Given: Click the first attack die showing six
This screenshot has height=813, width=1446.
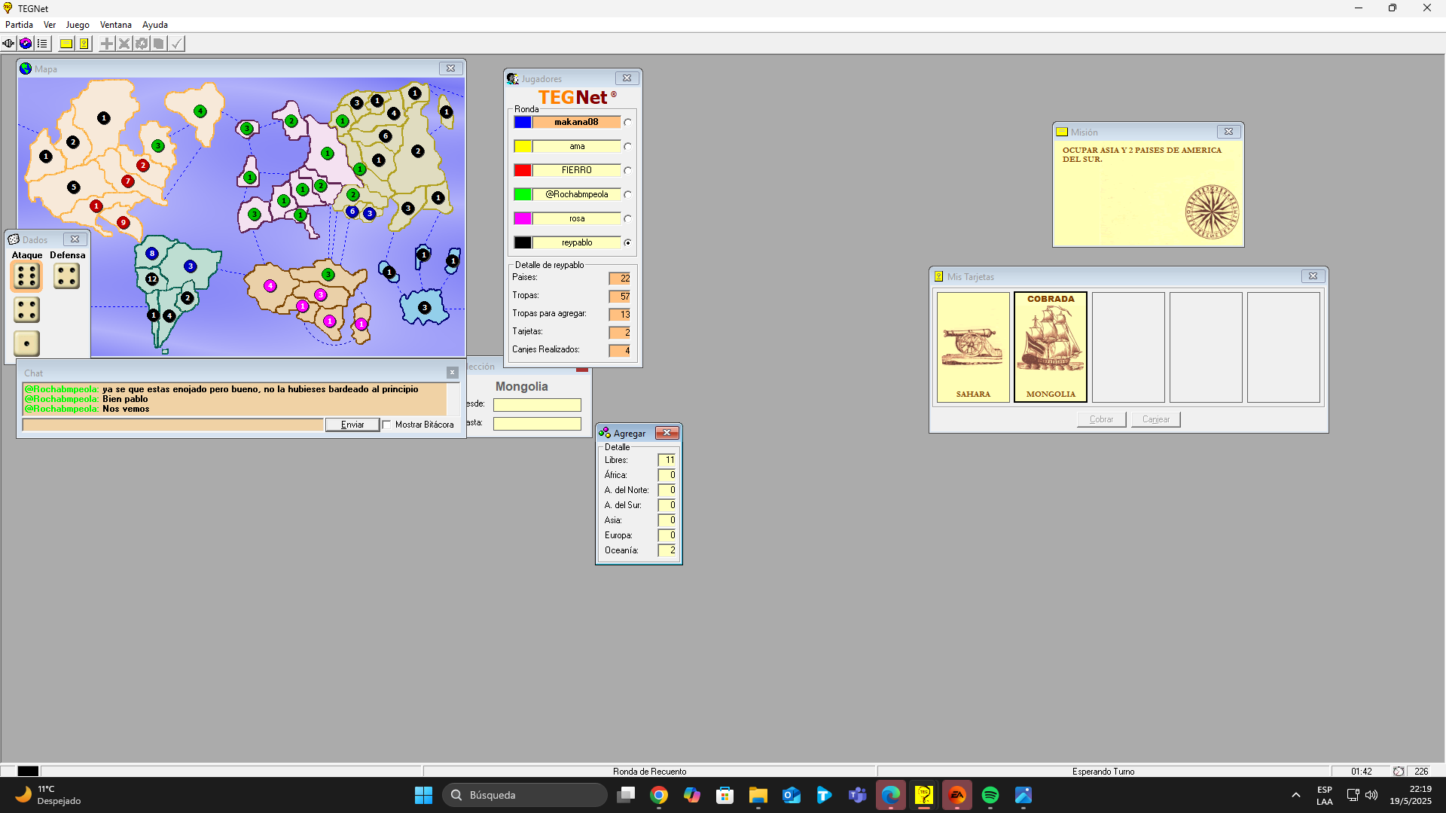Looking at the screenshot, I should tap(26, 276).
